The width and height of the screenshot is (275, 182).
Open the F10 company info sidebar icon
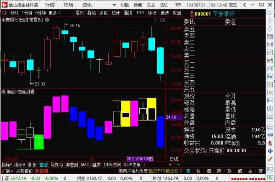270,77
